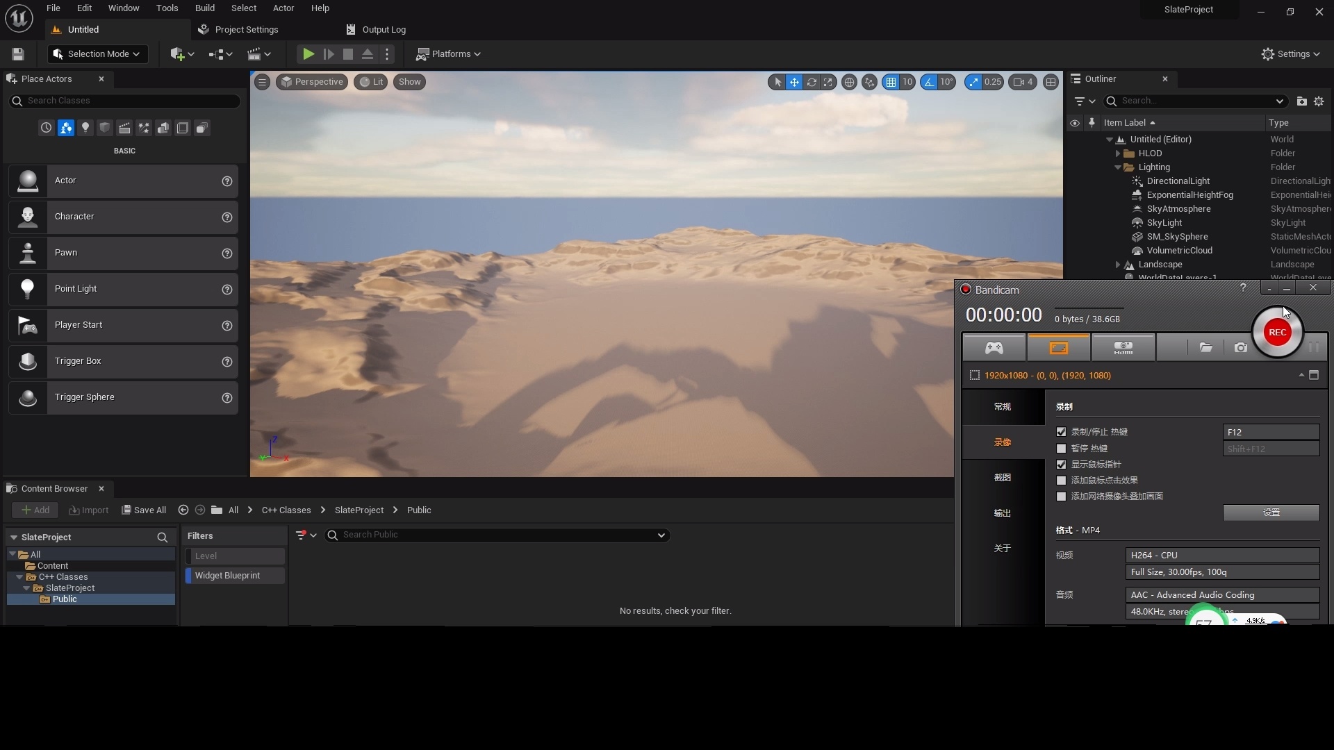Click Save All in Content Browser

point(144,510)
